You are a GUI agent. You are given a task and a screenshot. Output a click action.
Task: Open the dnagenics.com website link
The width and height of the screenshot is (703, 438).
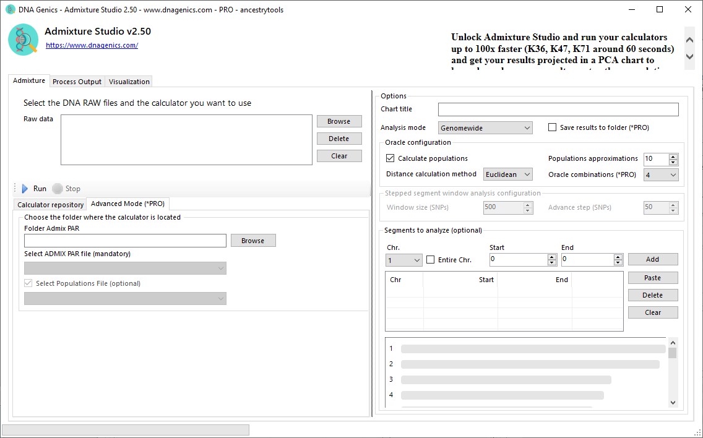[x=92, y=45]
